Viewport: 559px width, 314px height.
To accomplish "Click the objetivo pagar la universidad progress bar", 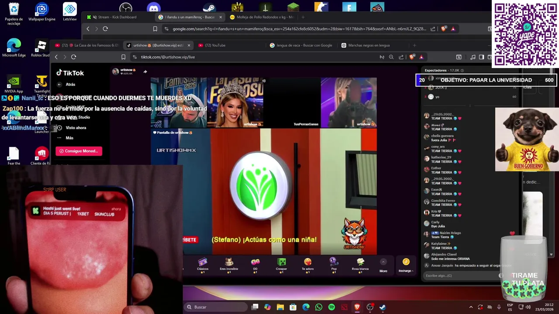I will click(x=486, y=80).
